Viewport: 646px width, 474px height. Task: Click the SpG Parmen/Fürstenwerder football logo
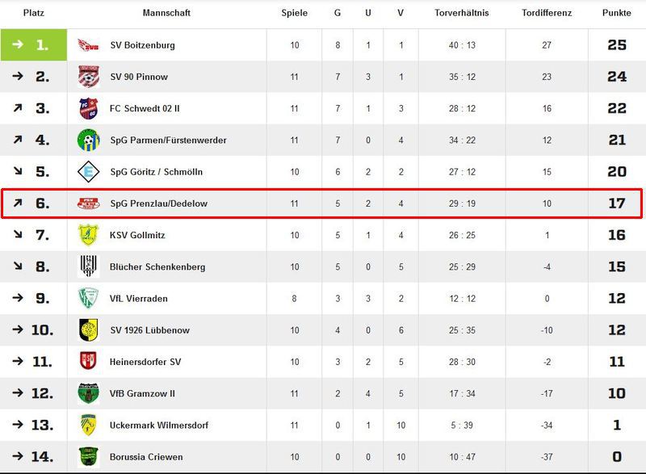click(x=87, y=141)
